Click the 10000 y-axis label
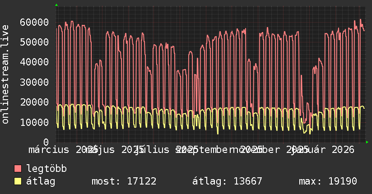This screenshot has width=372, height=194. pos(34,122)
